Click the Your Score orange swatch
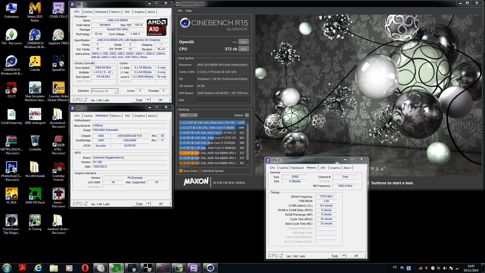Screen dimensions: 485x273 [x=181, y=171]
